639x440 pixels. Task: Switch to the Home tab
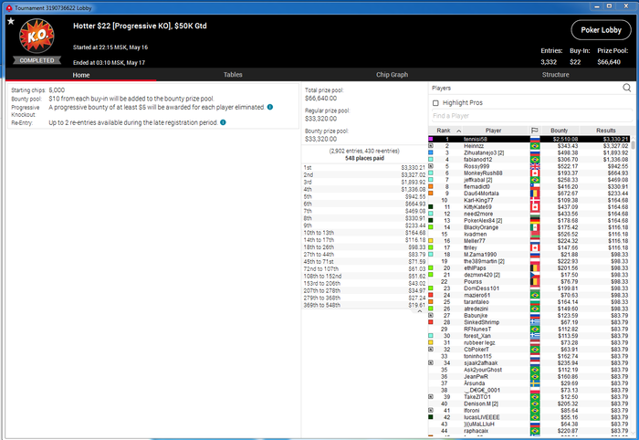pos(81,75)
